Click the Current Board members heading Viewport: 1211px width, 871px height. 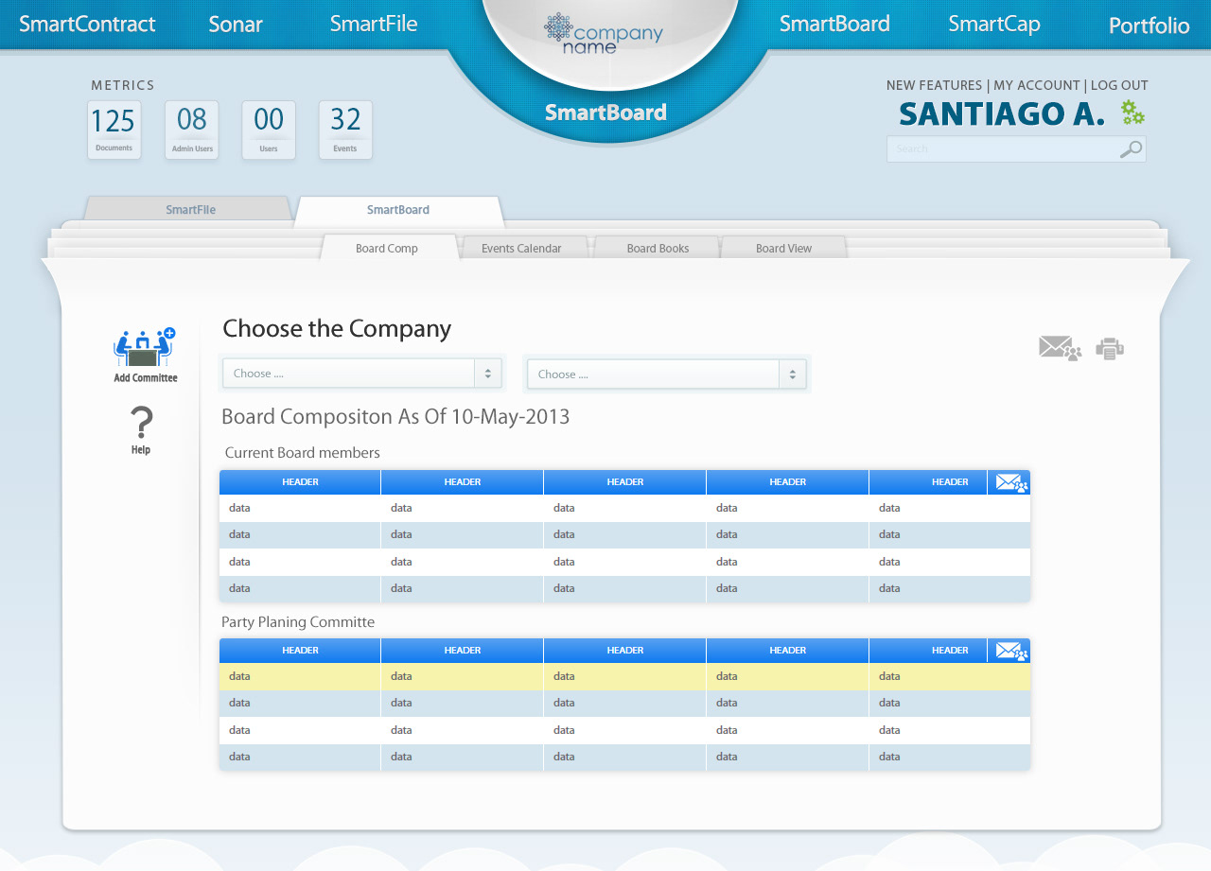pos(303,453)
